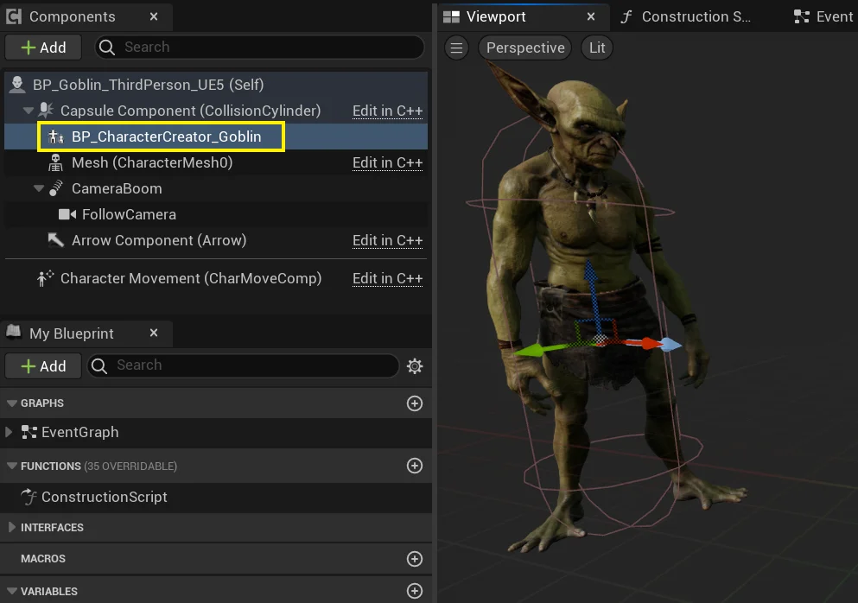Screen dimensions: 858x603
Task: Expand the EventGraph entry
Action: tap(10, 432)
